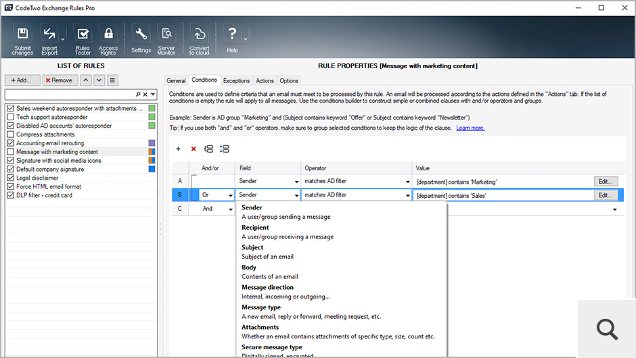This screenshot has height=358, width=636.
Task: Switch to the Conditions tab
Action: pos(204,80)
